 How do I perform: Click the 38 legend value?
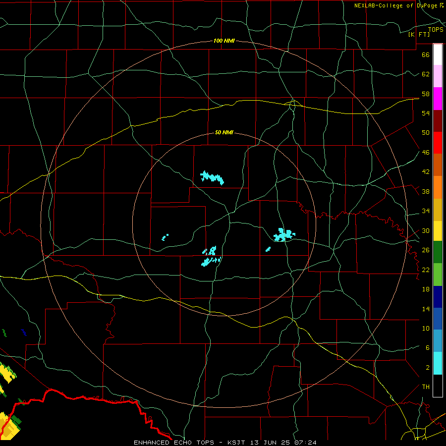click(x=426, y=191)
